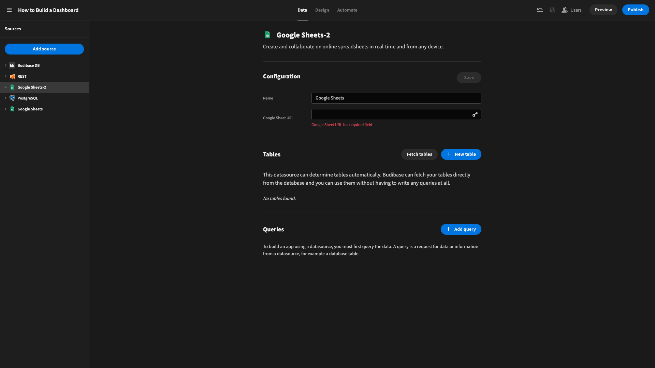Collapse the Google Sheets-2 source
This screenshot has height=368, width=655.
pyautogui.click(x=5, y=87)
